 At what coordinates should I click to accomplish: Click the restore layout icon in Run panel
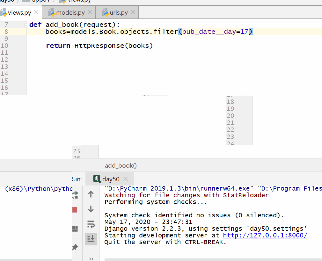pos(75,228)
